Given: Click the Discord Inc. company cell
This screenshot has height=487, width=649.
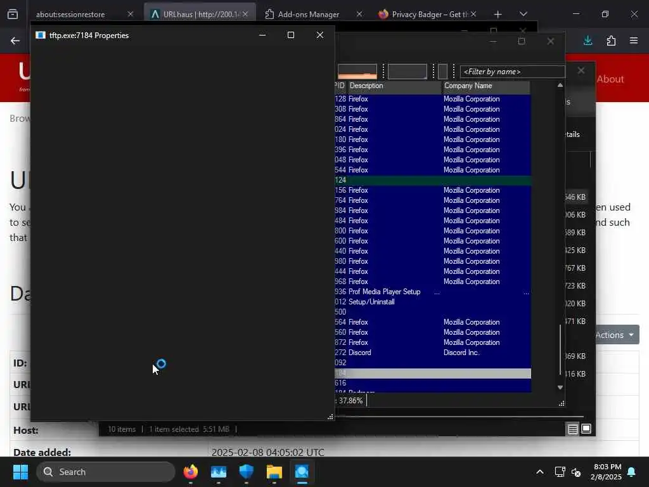Looking at the screenshot, I should [x=461, y=353].
